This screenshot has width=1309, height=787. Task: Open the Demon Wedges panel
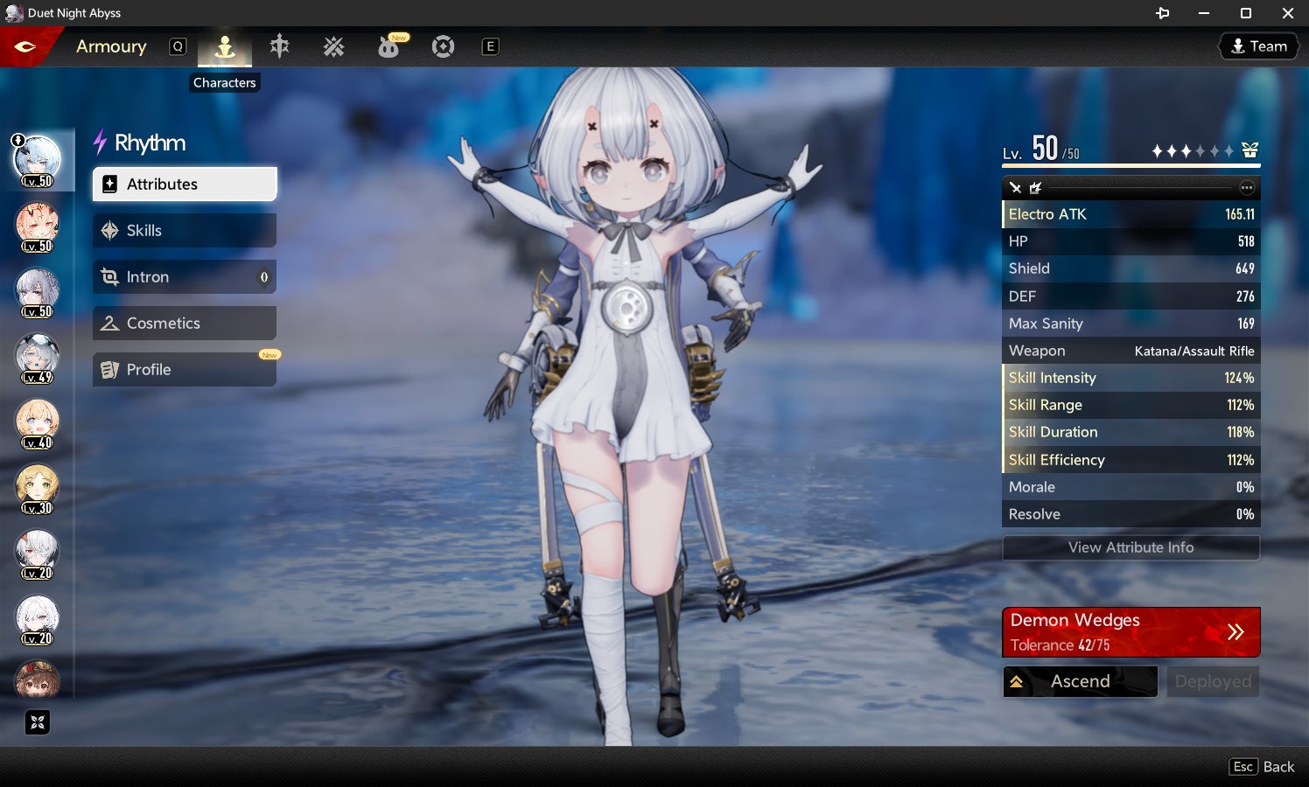(x=1131, y=631)
